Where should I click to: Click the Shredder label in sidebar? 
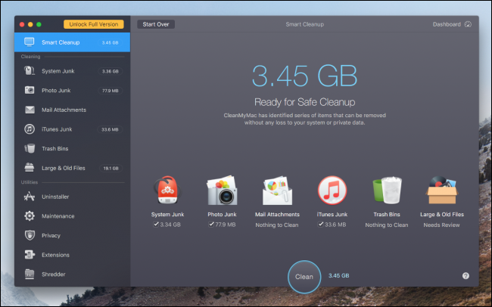pos(54,274)
